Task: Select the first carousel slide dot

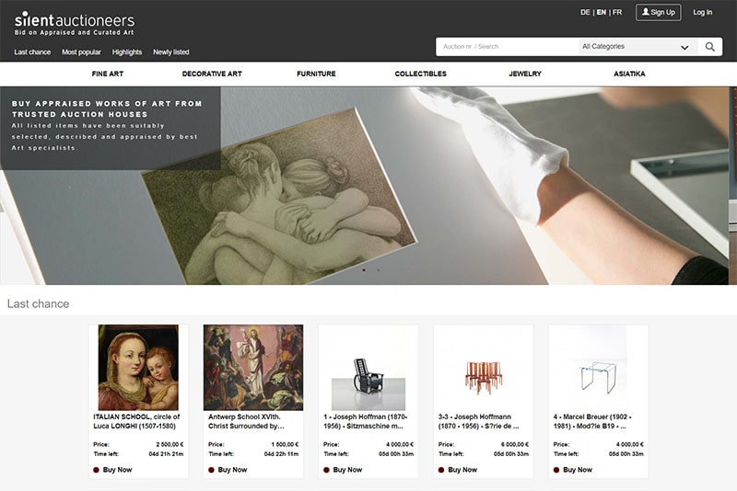Action: click(x=364, y=270)
